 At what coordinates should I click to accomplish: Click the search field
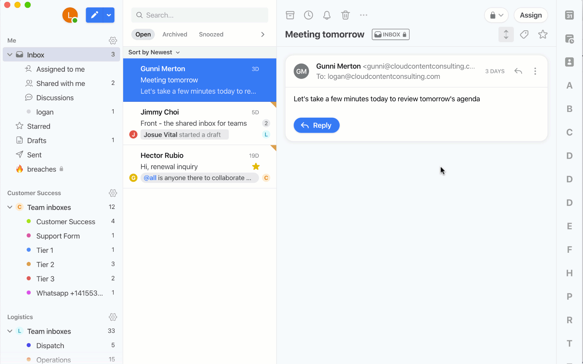(x=200, y=15)
